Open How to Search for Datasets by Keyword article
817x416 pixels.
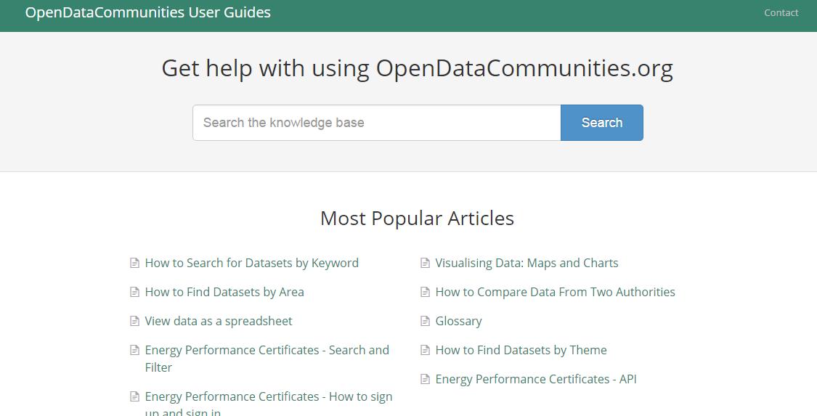coord(252,263)
